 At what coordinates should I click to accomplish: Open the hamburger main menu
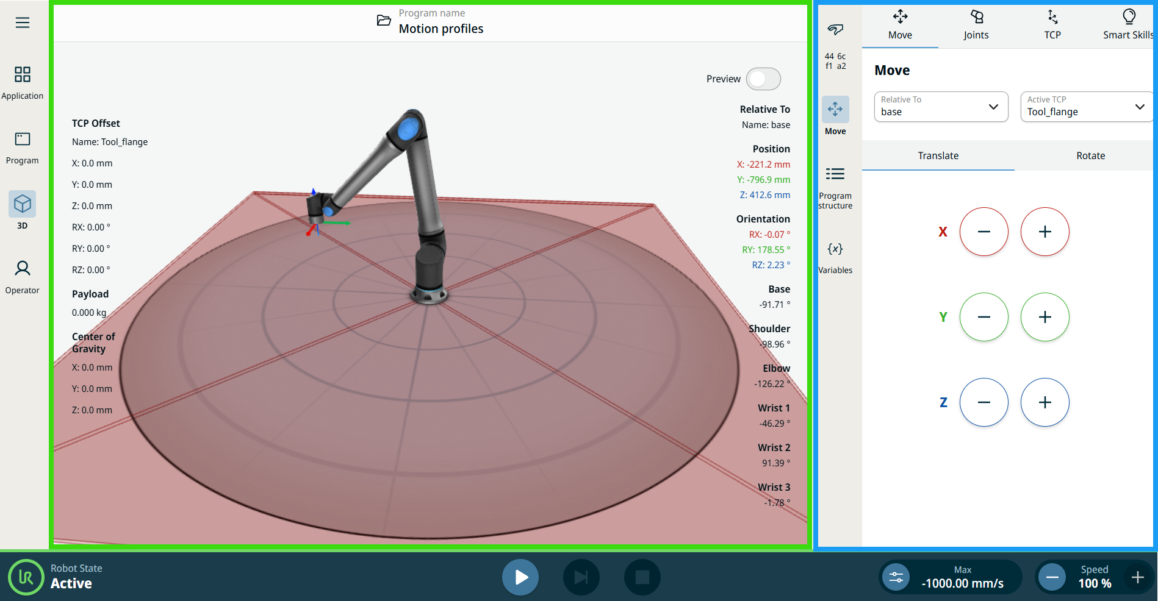coord(23,23)
